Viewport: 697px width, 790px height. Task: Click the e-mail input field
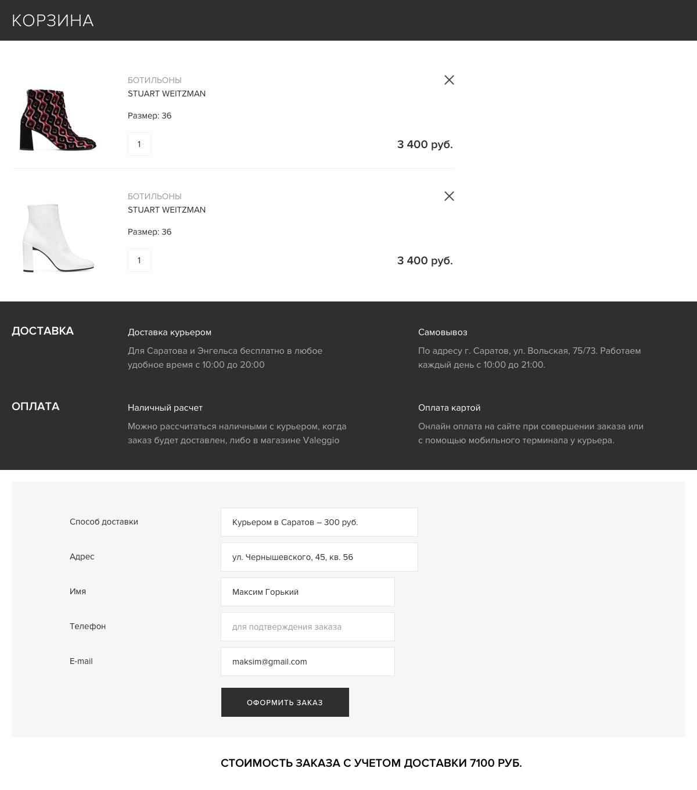point(307,662)
